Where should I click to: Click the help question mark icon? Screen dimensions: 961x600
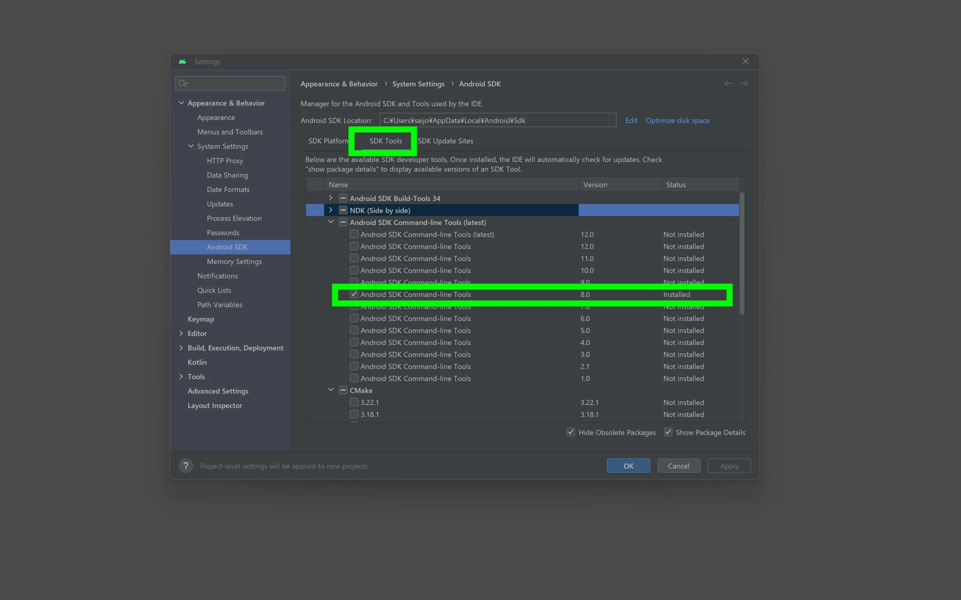pos(186,465)
